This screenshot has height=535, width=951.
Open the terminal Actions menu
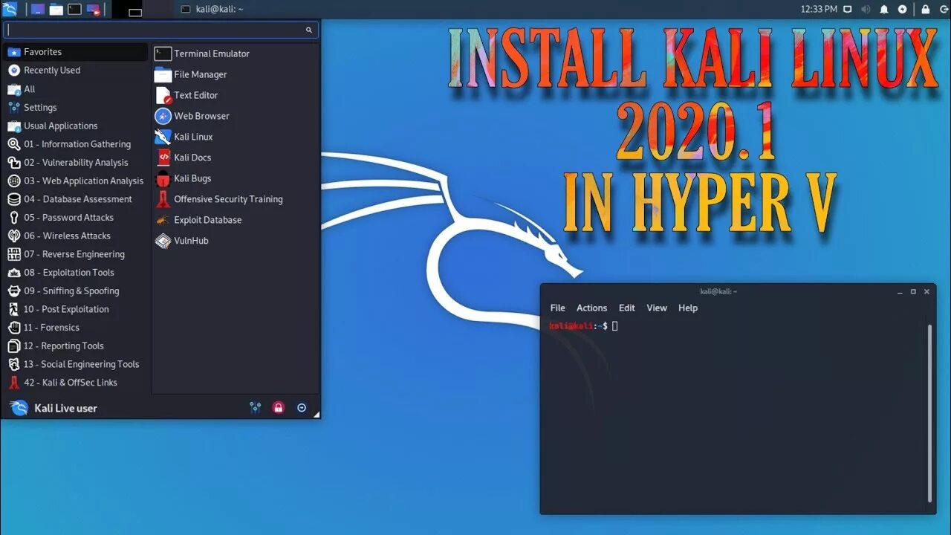click(591, 308)
